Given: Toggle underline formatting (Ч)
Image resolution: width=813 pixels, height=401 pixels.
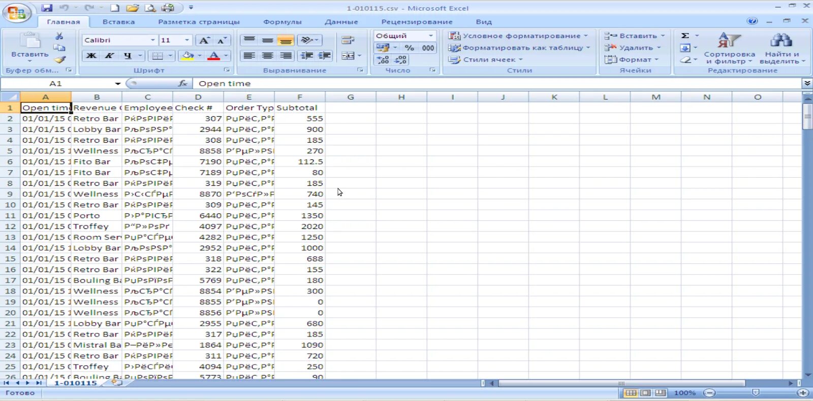Looking at the screenshot, I should tap(128, 55).
